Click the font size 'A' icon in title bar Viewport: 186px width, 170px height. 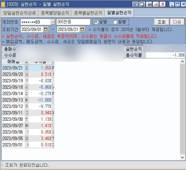[156, 4]
